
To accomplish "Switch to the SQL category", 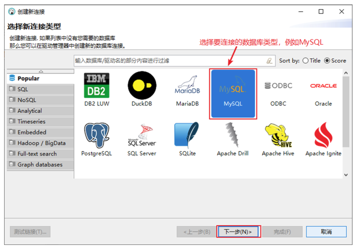I will (41, 89).
